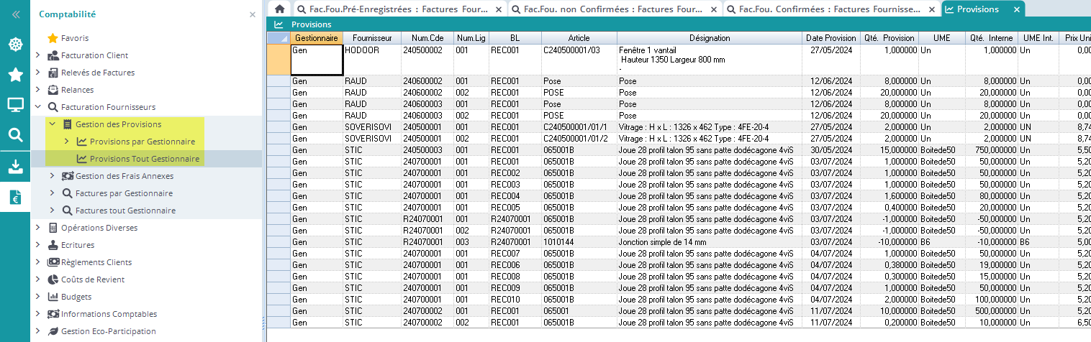
Task: Expand Provisions par Gestionnaire subtree
Action: [67, 142]
